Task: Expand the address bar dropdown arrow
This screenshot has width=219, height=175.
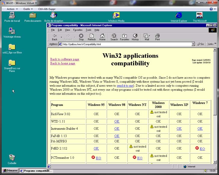Action: click(x=193, y=44)
